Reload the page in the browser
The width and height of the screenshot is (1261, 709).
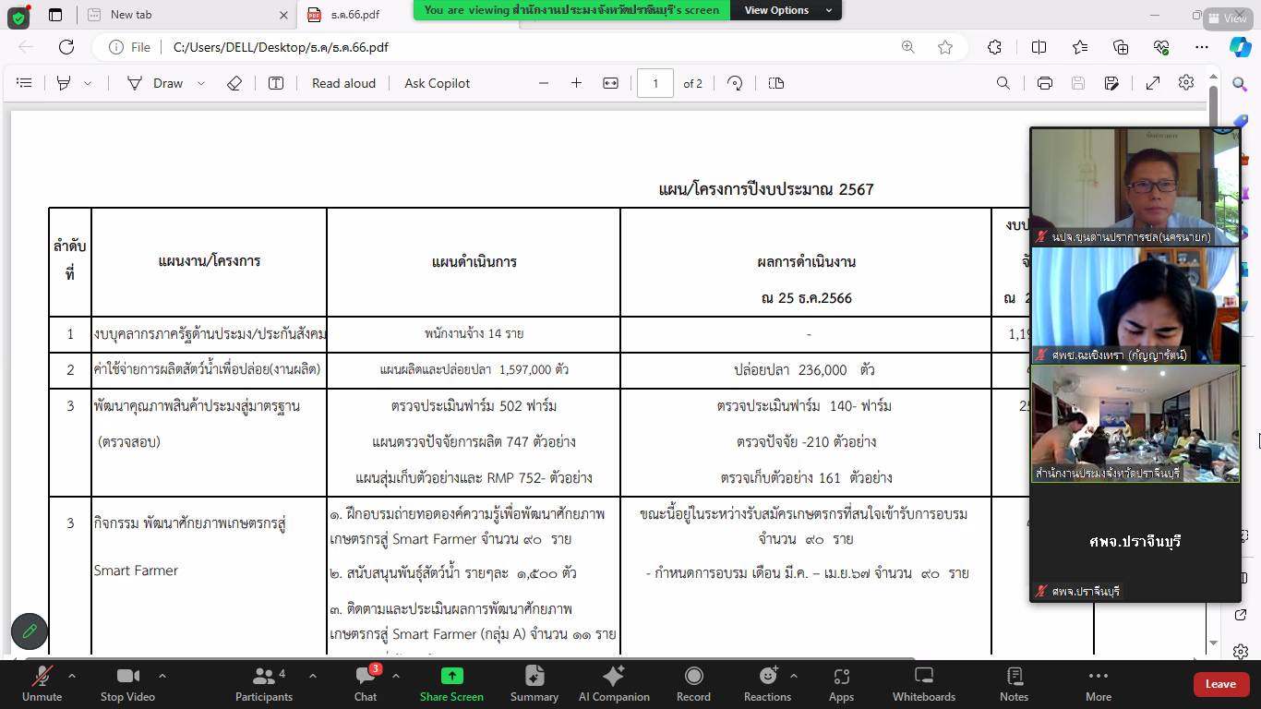66,47
